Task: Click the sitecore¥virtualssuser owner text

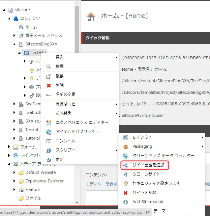Action: tap(143, 116)
